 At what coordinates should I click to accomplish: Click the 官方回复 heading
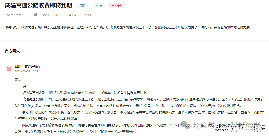pos(12,51)
